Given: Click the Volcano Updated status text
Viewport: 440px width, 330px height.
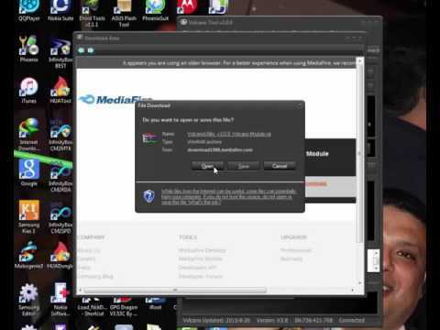Looking at the screenshot, I should pyautogui.click(x=216, y=320).
